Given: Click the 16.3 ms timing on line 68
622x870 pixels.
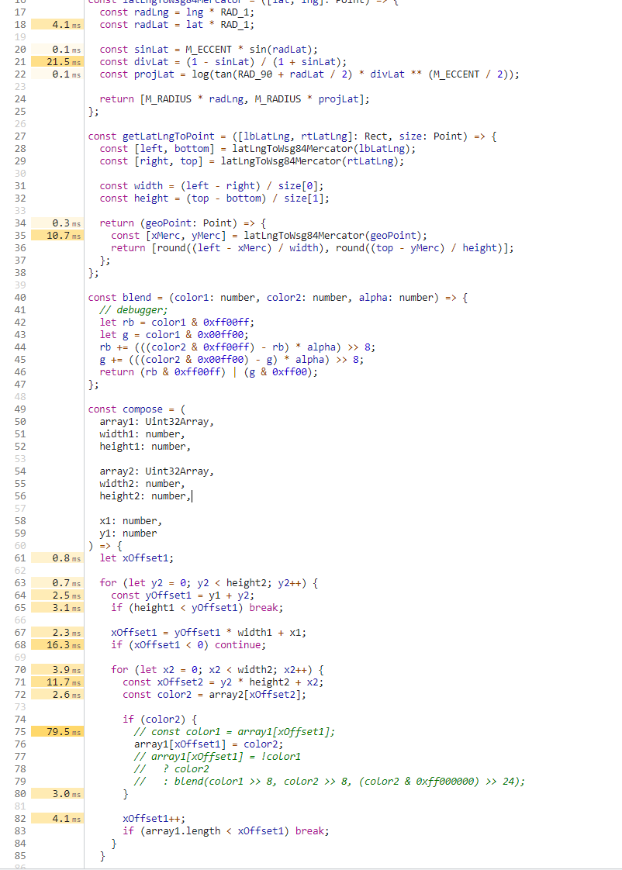Looking at the screenshot, I should pyautogui.click(x=57, y=645).
